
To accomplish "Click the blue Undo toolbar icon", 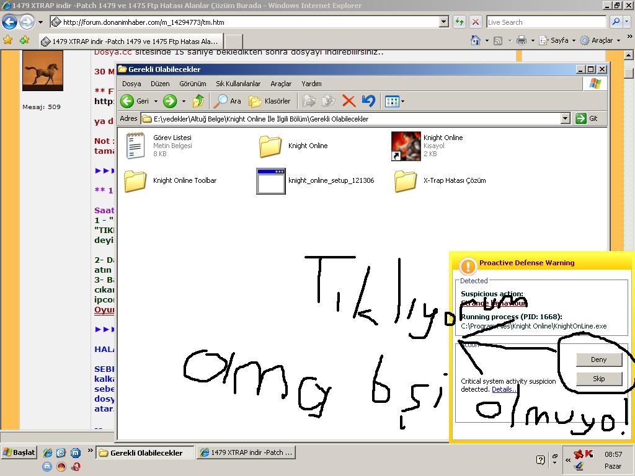I will 368,101.
